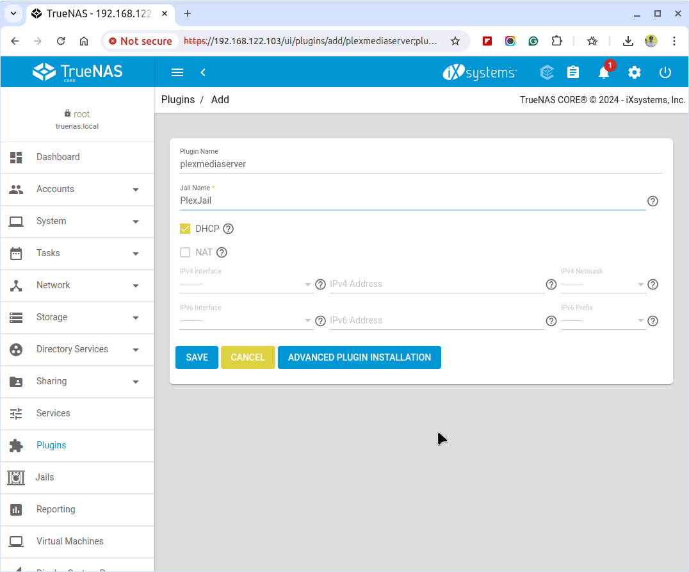Close the TrueNAS browser tab
The image size is (689, 572).
(x=165, y=13)
